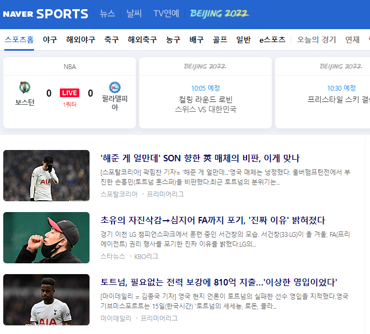Click the NAVER logo in the header
The width and height of the screenshot is (370, 334).
click(x=18, y=14)
